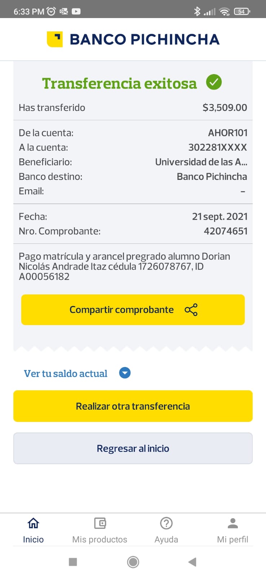Image resolution: width=266 pixels, height=578 pixels.
Task: Tap the Compartir comprobante label
Action: [121, 310]
